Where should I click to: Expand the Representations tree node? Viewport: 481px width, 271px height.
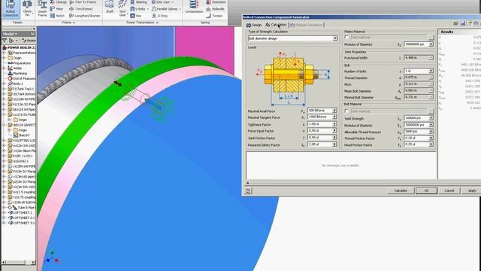[5, 53]
